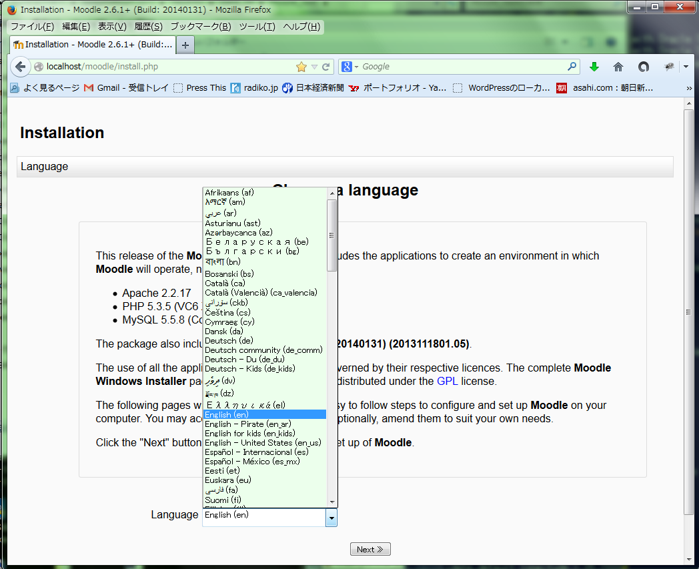Open the ヘルプ(H) menu
Image resolution: width=699 pixels, height=569 pixels.
pyautogui.click(x=301, y=27)
